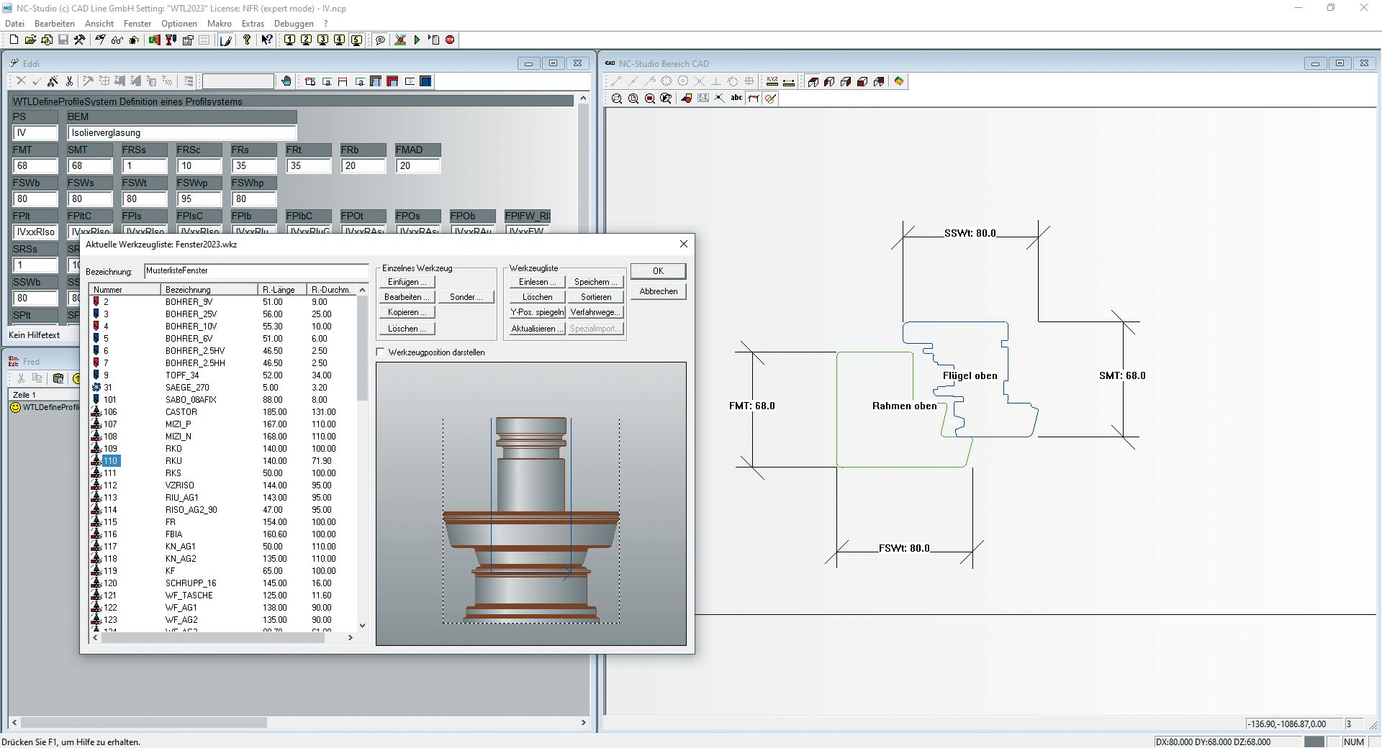Image resolution: width=1382 pixels, height=748 pixels.
Task: Click the Verfahrwege... button
Action: click(x=595, y=312)
